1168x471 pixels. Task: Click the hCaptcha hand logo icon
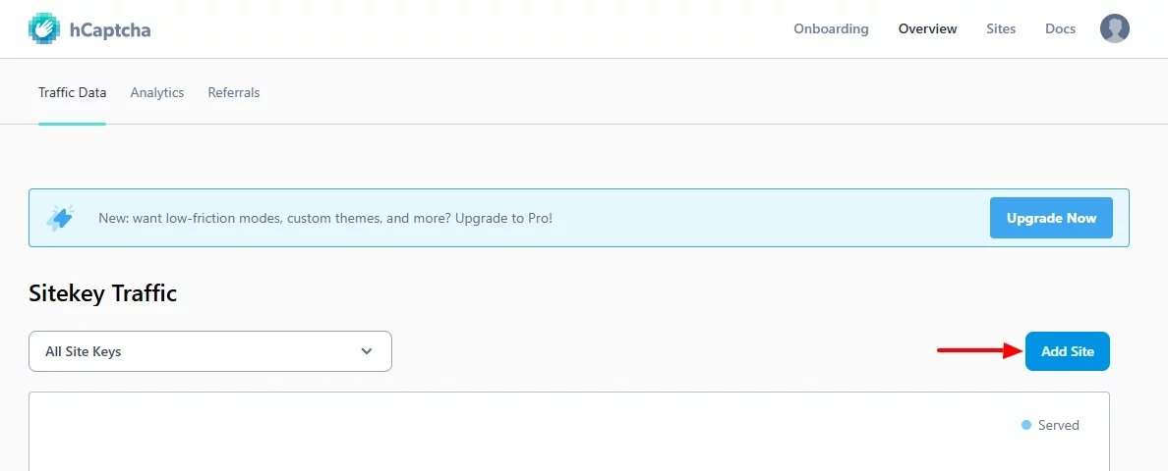tap(44, 29)
